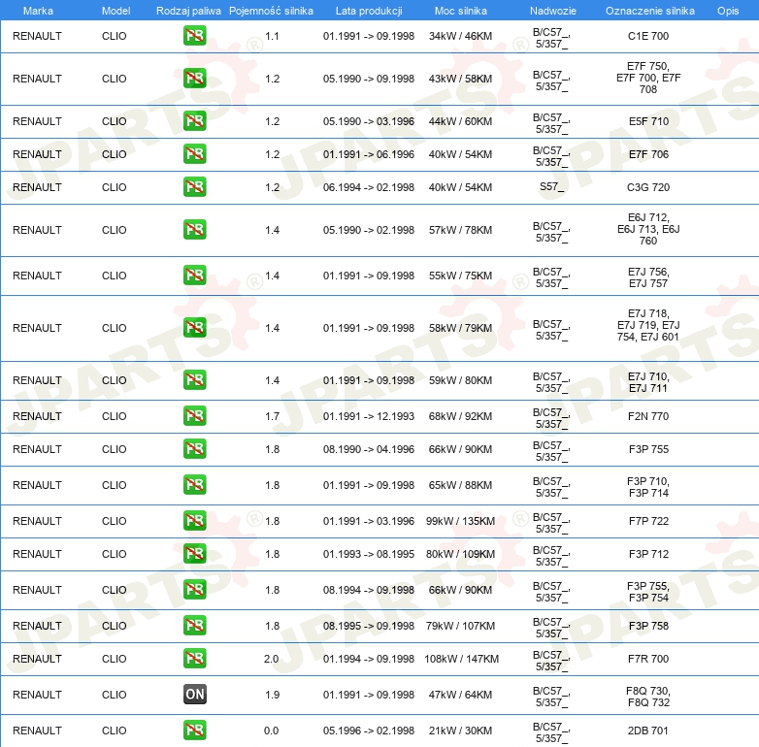Click the Lata produkcji column header
This screenshot has width=759, height=747.
369,11
